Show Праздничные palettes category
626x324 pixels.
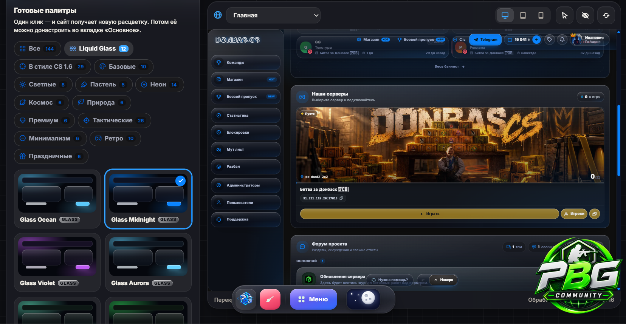[51, 156]
